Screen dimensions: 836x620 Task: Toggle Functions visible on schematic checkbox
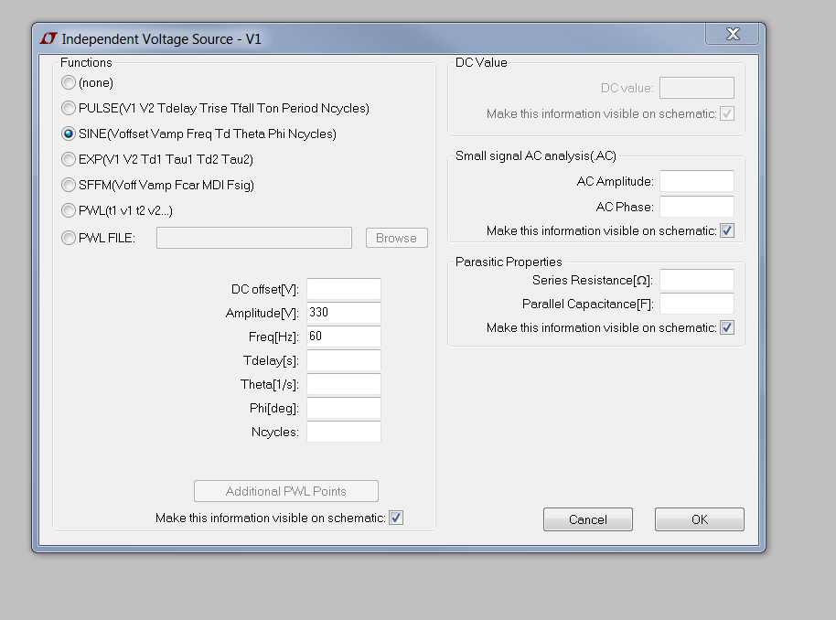tap(396, 518)
